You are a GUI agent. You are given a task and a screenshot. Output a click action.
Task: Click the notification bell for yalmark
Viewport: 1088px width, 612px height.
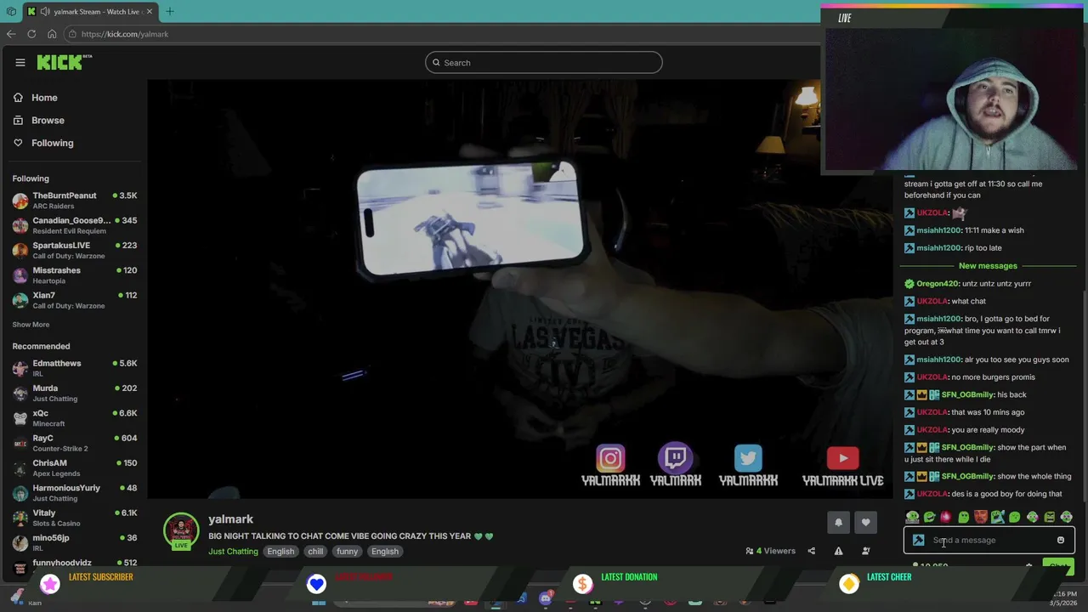tap(838, 523)
